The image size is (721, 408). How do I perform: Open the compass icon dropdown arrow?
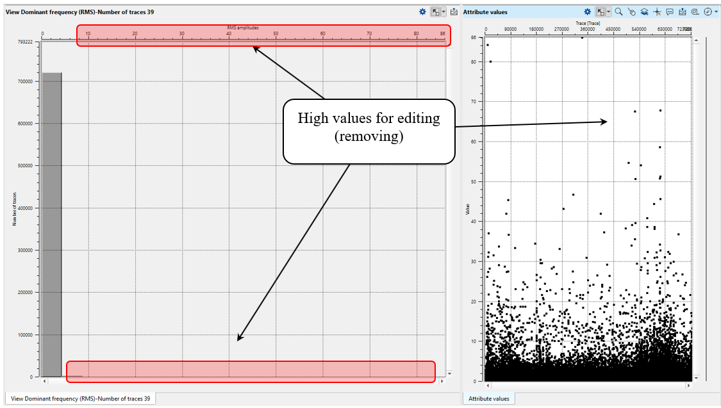[716, 12]
